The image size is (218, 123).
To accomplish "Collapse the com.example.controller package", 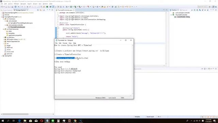I will point(5,25).
